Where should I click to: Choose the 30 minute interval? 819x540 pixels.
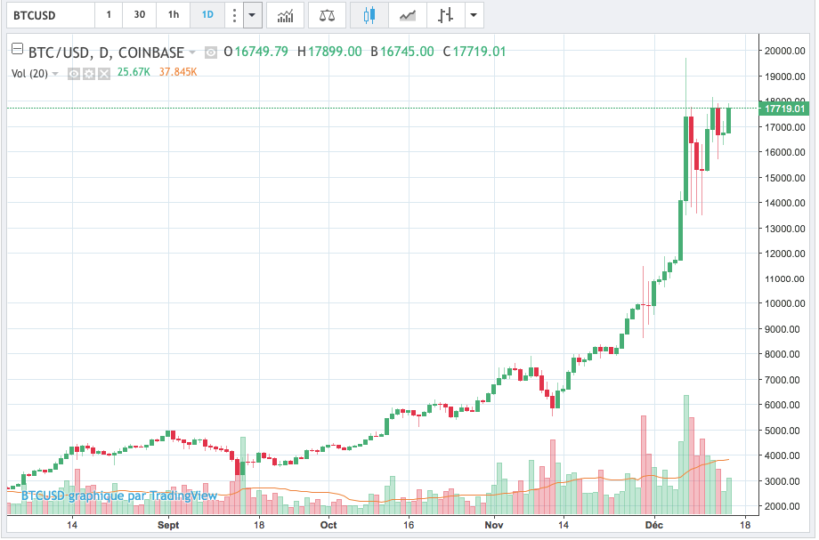(x=140, y=15)
